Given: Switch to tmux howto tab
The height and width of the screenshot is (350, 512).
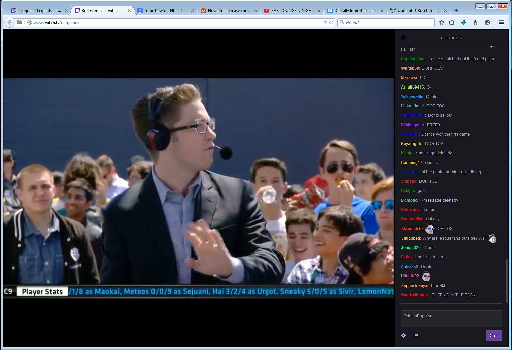Looking at the screenshot, I should [x=165, y=11].
